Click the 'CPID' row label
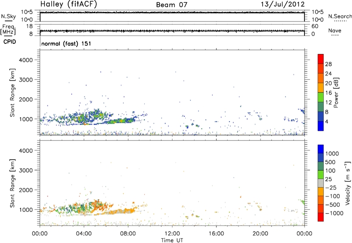The height and width of the screenshot is (243, 352). click(x=9, y=42)
